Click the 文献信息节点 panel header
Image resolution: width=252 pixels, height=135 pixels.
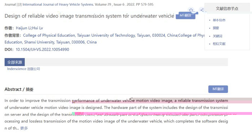(x=227, y=9)
